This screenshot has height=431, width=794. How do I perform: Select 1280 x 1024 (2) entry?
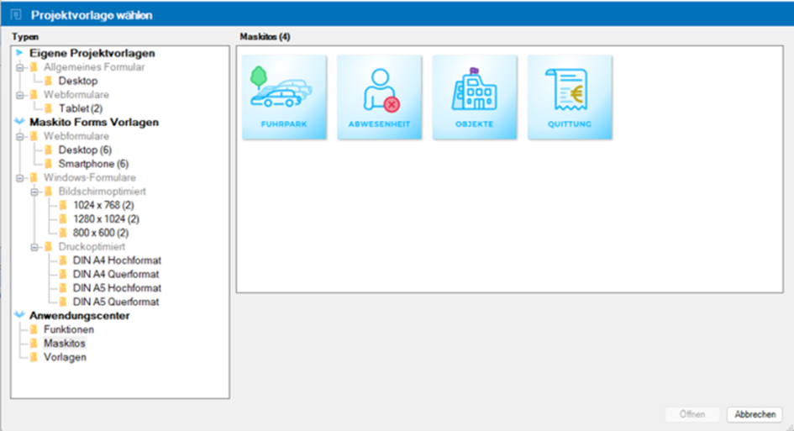click(x=105, y=219)
